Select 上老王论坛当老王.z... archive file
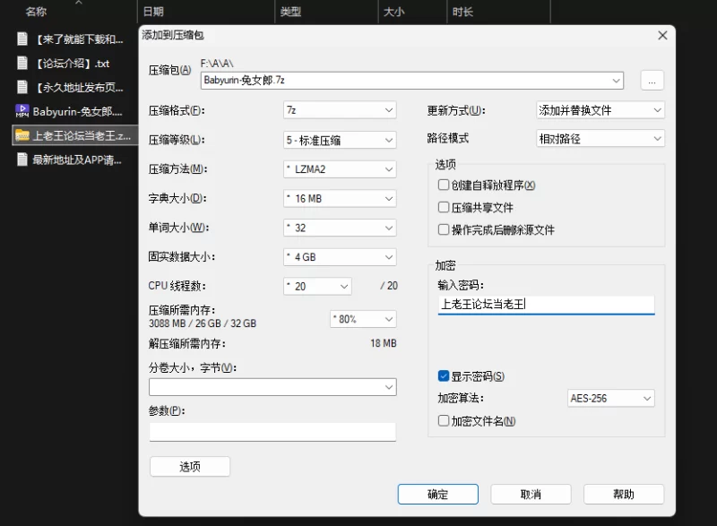 click(75, 135)
